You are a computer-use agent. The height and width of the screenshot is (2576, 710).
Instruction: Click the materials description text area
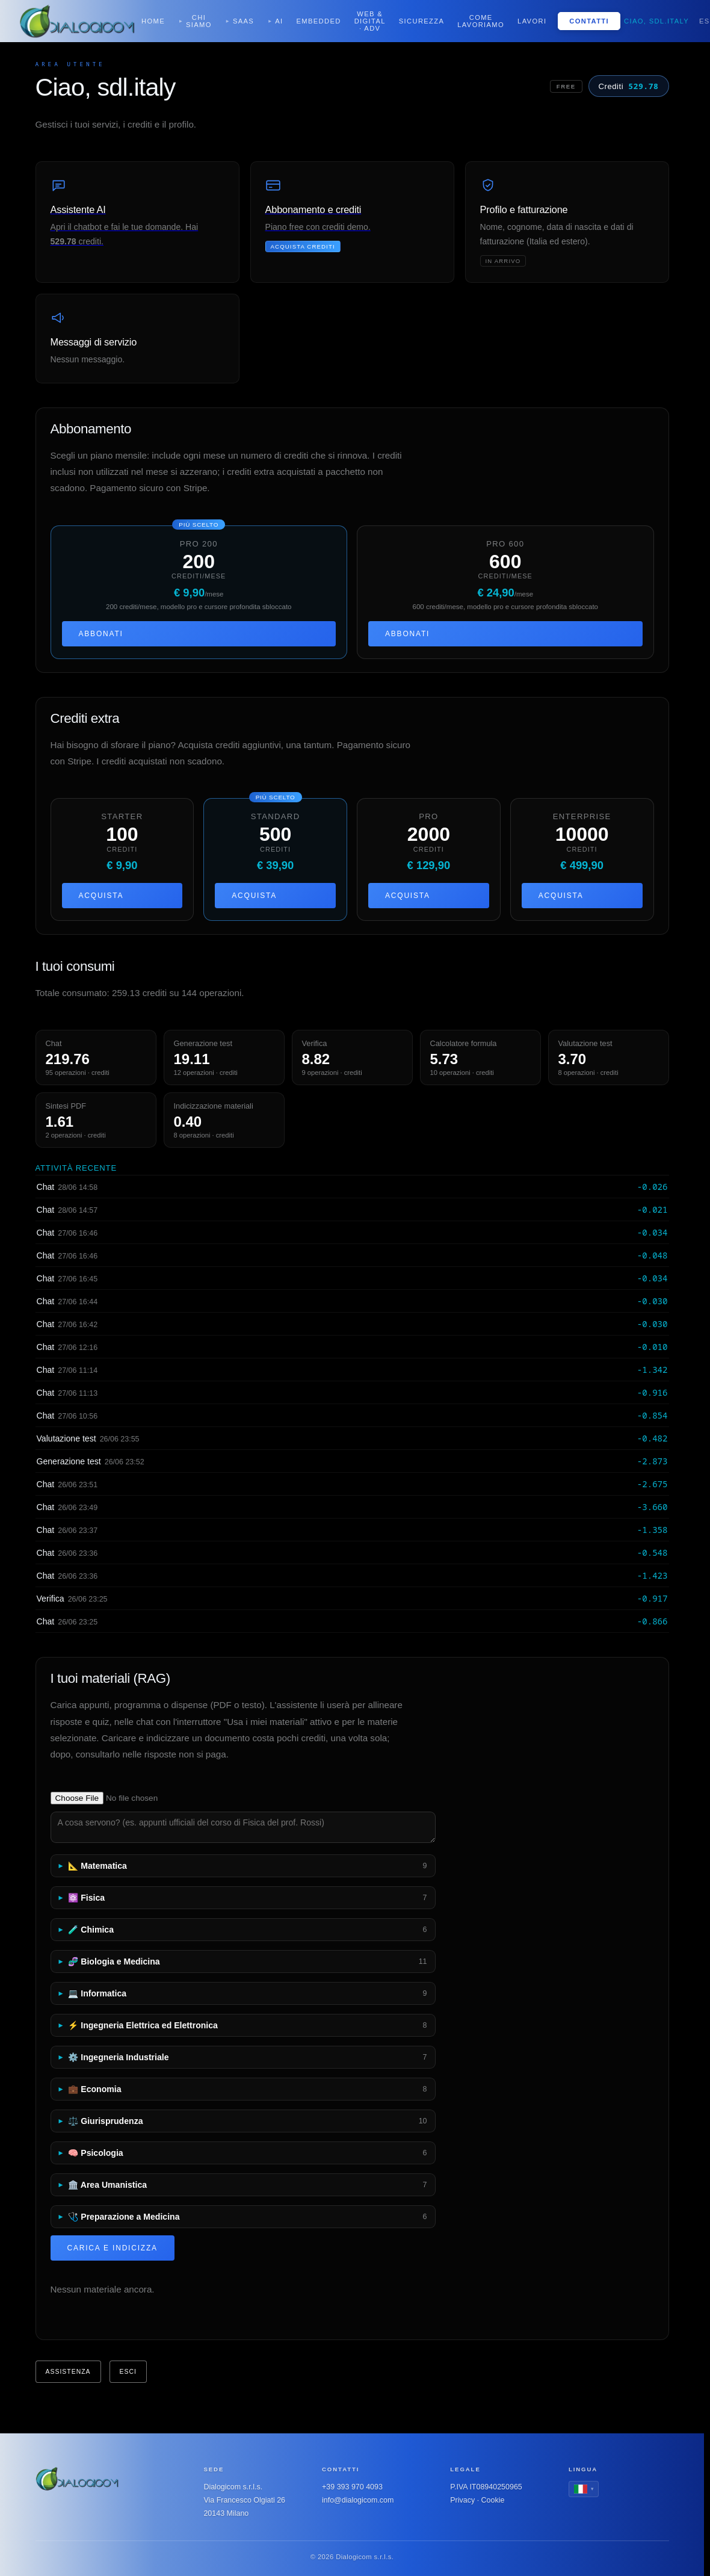tap(243, 1827)
